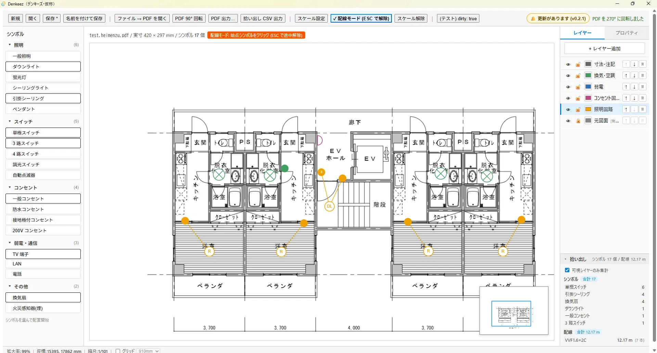The image size is (657, 353).
Task: Hide the 元図面 background layer
Action: 568,121
